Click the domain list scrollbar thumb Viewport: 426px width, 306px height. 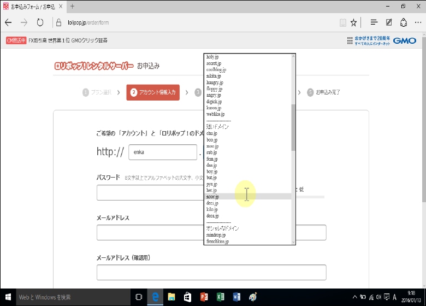pos(293,127)
